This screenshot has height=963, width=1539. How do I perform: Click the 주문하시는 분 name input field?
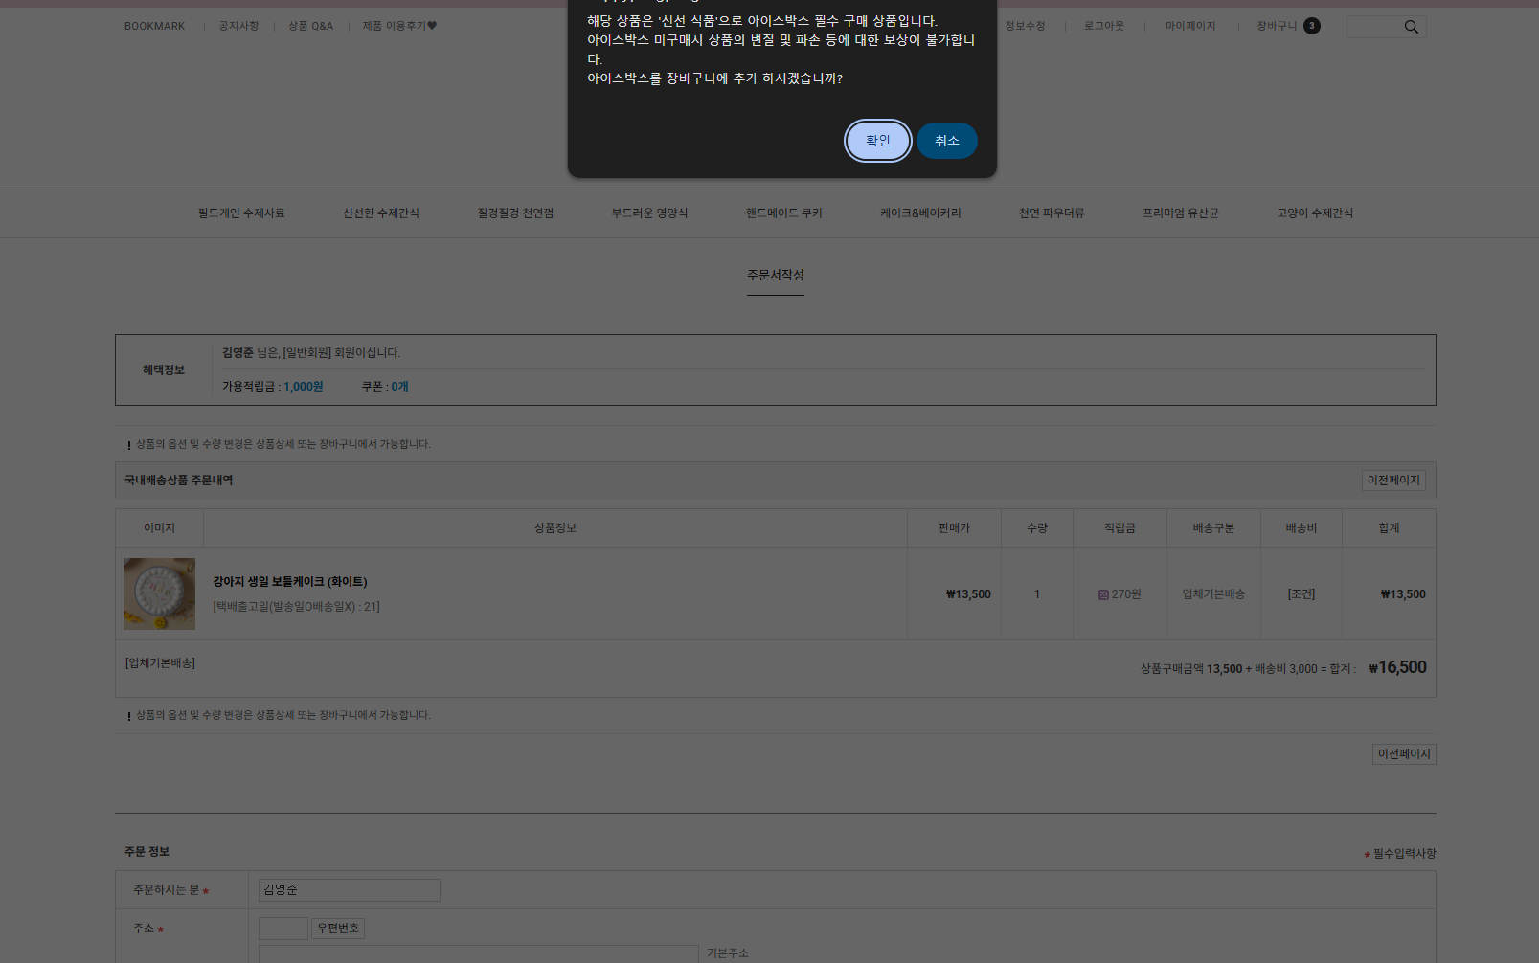(349, 890)
